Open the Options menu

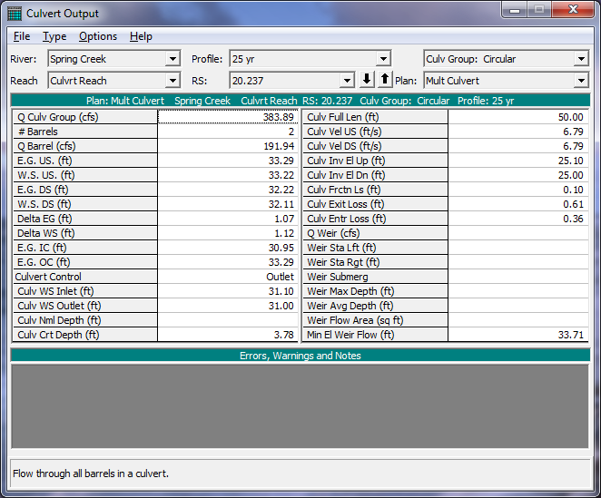pyautogui.click(x=98, y=36)
